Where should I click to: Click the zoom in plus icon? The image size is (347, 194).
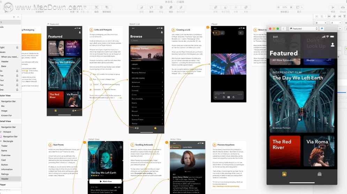pyautogui.click(x=291, y=7)
